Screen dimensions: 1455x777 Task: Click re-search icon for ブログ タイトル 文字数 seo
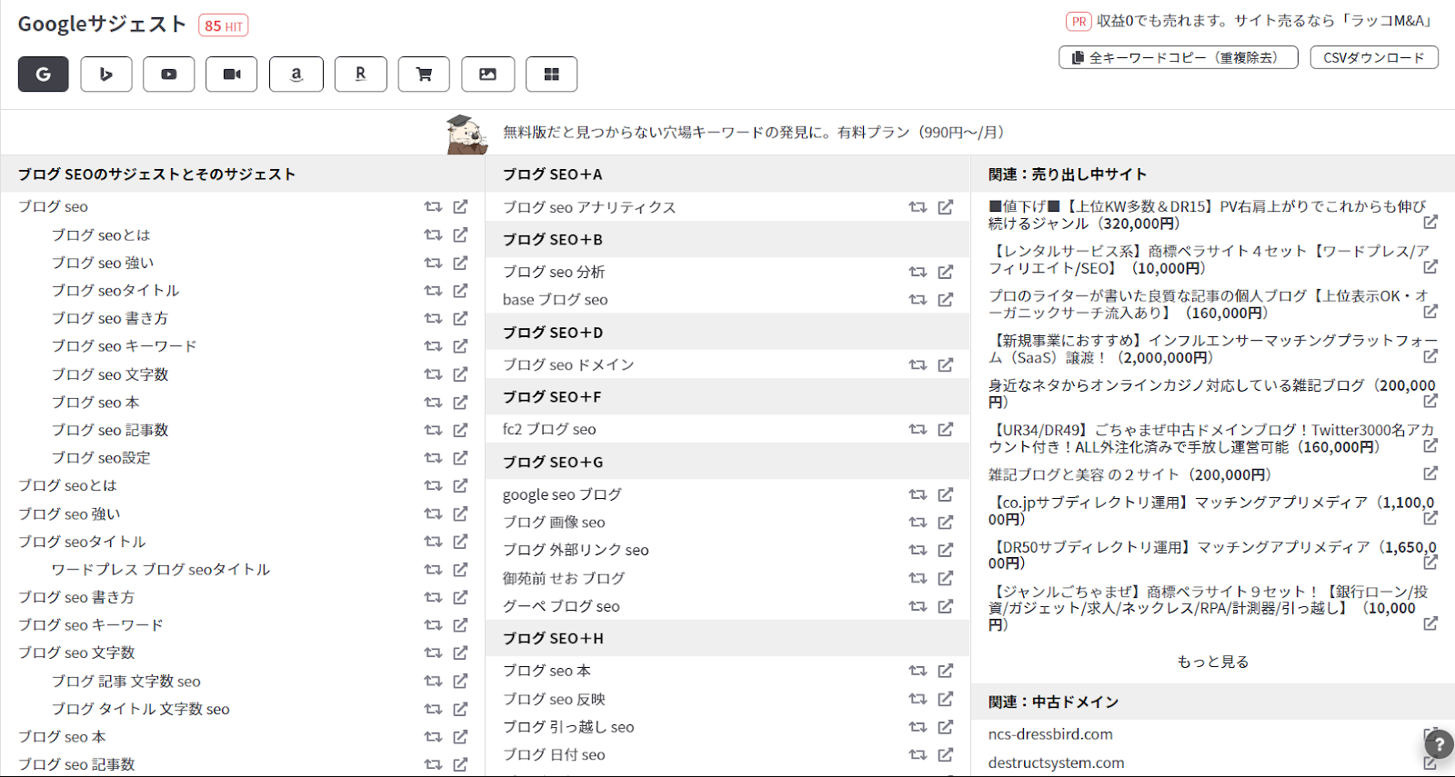point(433,709)
